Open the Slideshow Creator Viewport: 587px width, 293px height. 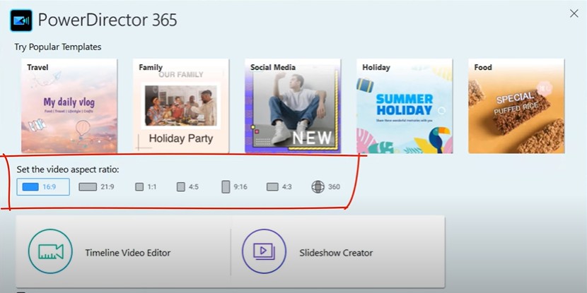[338, 251]
